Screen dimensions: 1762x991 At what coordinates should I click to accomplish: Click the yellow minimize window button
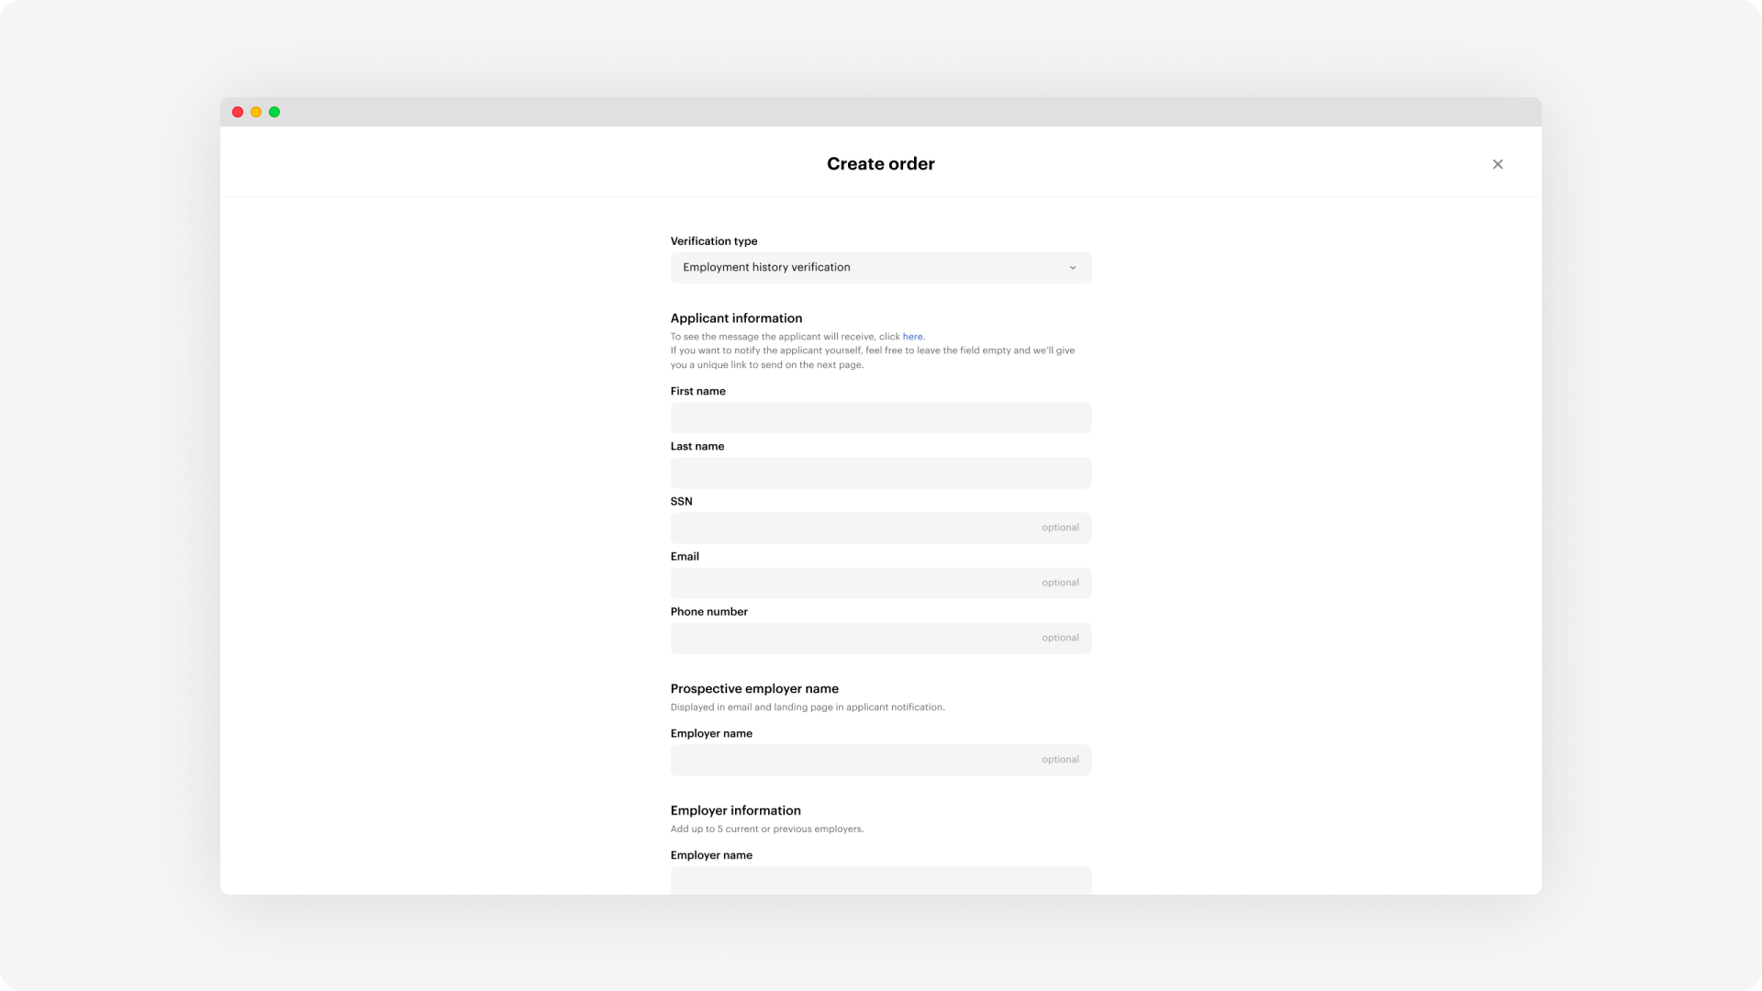point(256,112)
